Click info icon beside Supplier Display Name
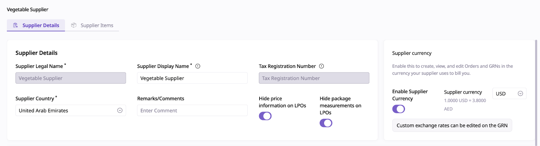 pos(198,66)
